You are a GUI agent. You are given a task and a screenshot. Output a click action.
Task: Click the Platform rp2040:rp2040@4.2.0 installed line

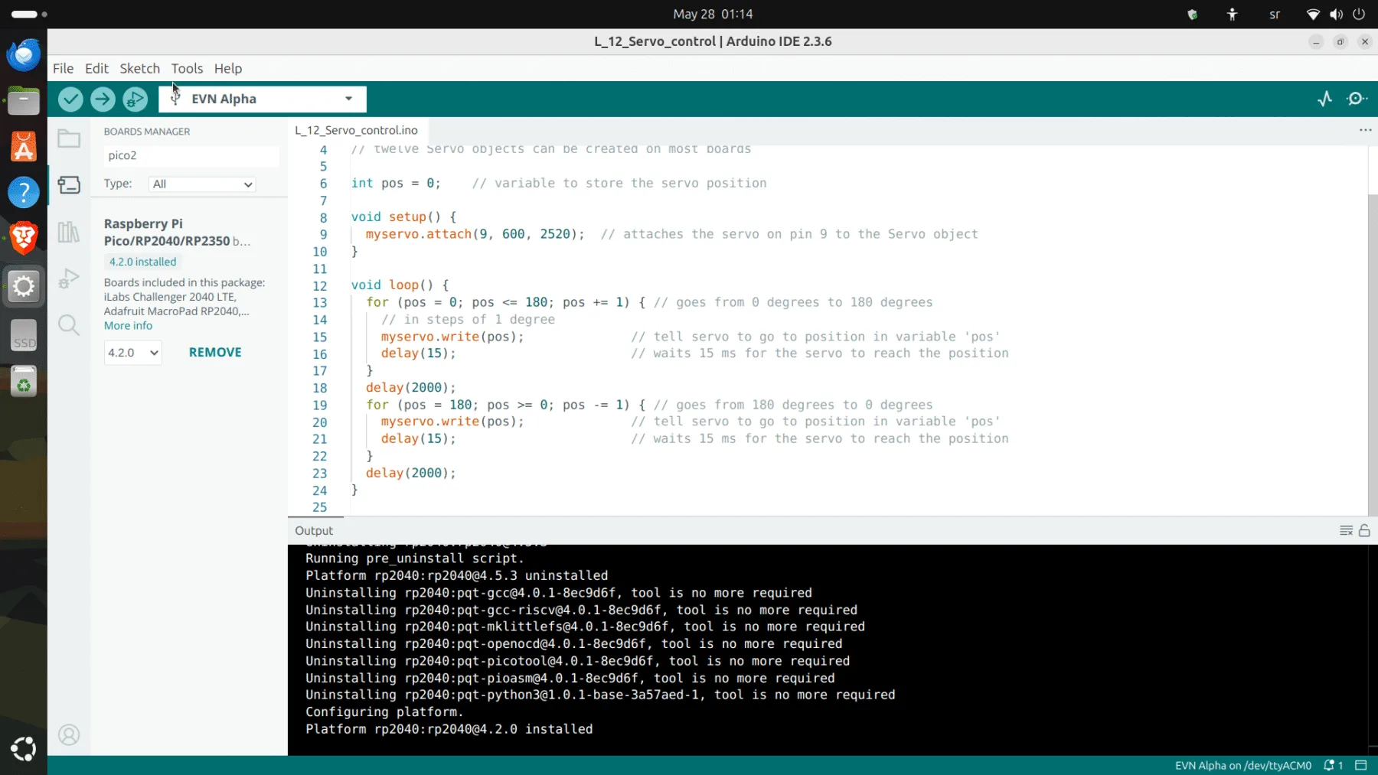449,729
